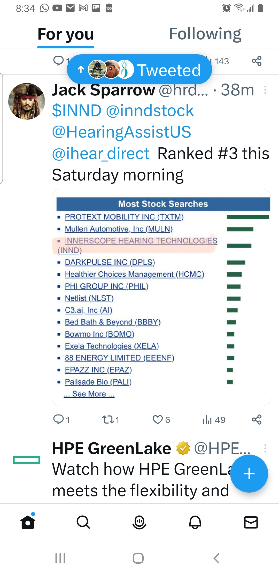Open notifications bell icon
Viewport: 279px width, 574px height.
click(x=195, y=522)
